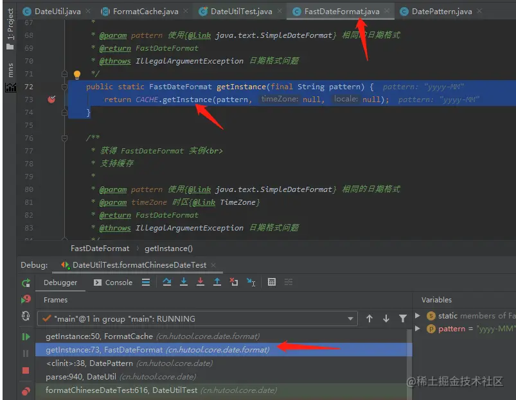516x400 pixels.
Task: Close the formatChineseDateTest debug session tab
Action: [213, 265]
